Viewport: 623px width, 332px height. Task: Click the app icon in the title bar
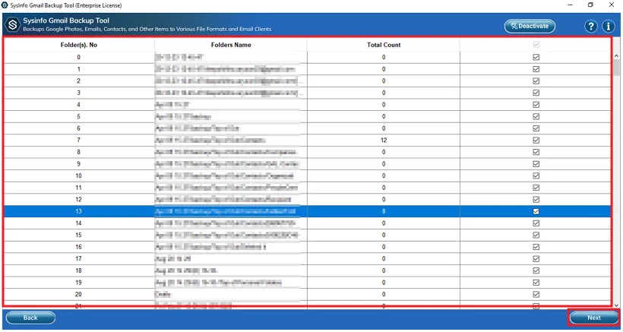5,5
